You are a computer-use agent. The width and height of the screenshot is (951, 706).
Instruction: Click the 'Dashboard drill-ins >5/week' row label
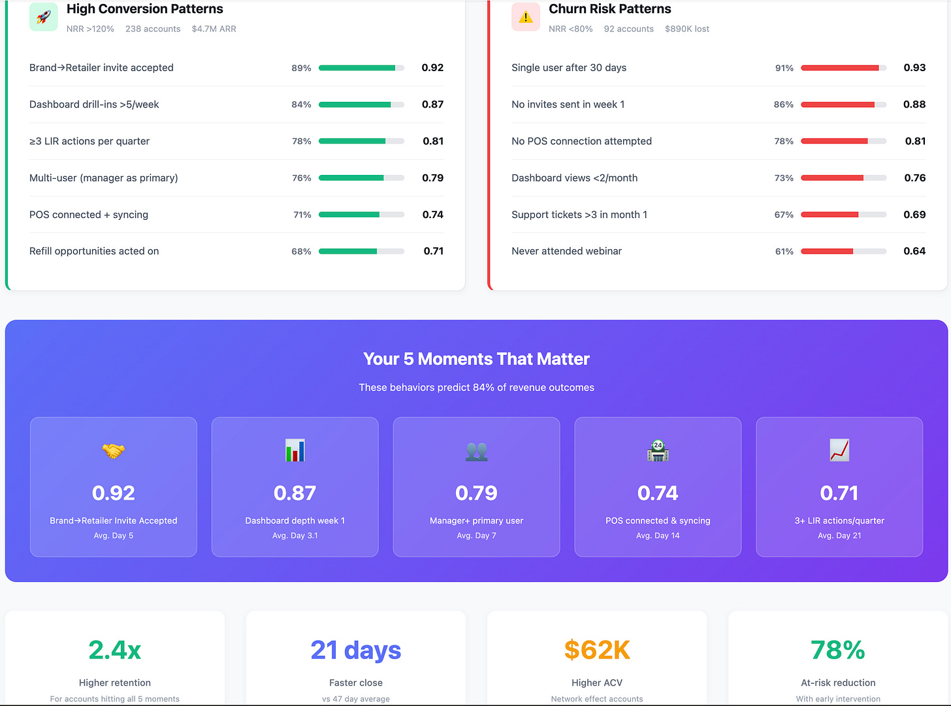click(x=94, y=104)
